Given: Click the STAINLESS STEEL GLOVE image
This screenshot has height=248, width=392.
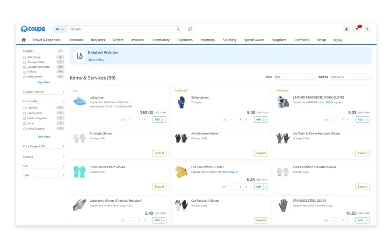Looking at the screenshot, I should 283,205.
